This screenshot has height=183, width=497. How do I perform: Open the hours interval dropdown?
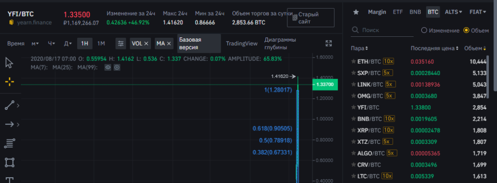click(51, 44)
